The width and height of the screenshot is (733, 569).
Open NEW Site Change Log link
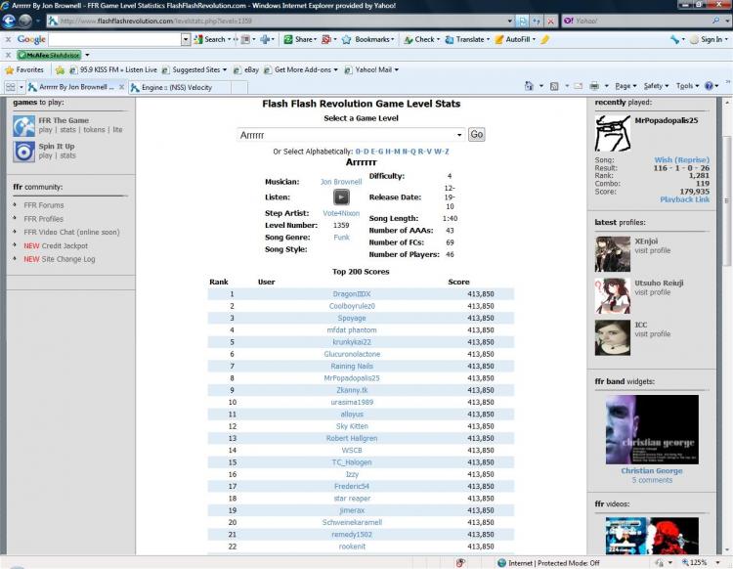(x=60, y=259)
